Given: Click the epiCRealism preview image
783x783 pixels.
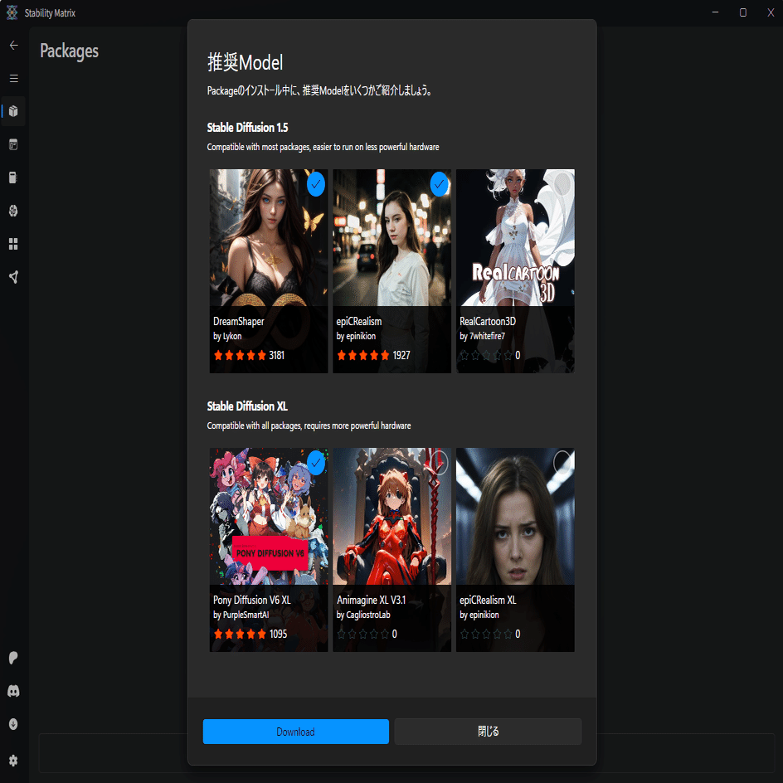Looking at the screenshot, I should 392,238.
